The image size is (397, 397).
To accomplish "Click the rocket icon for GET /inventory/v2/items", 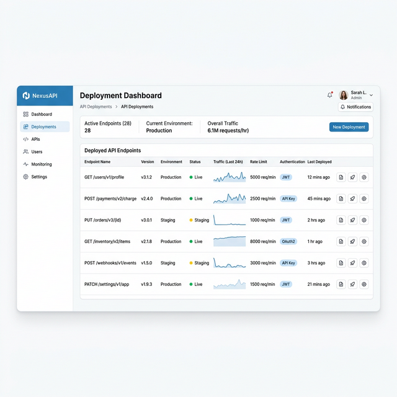I will pos(352,241).
